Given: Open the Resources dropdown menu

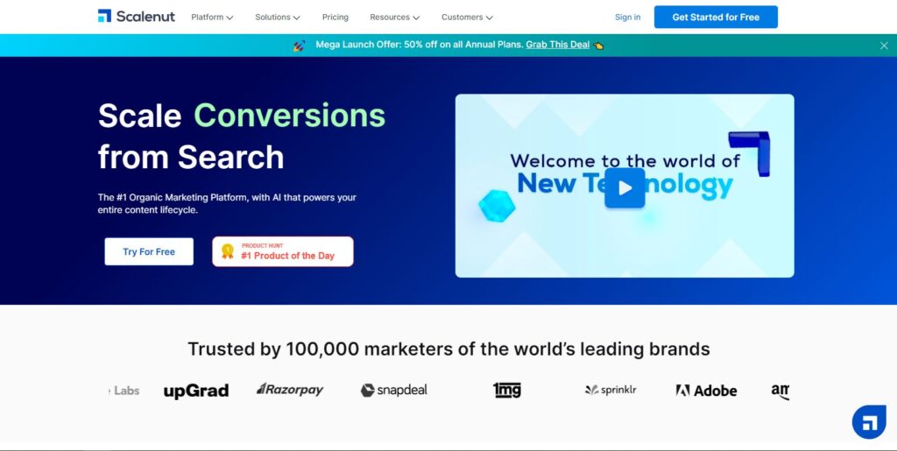Looking at the screenshot, I should point(395,18).
